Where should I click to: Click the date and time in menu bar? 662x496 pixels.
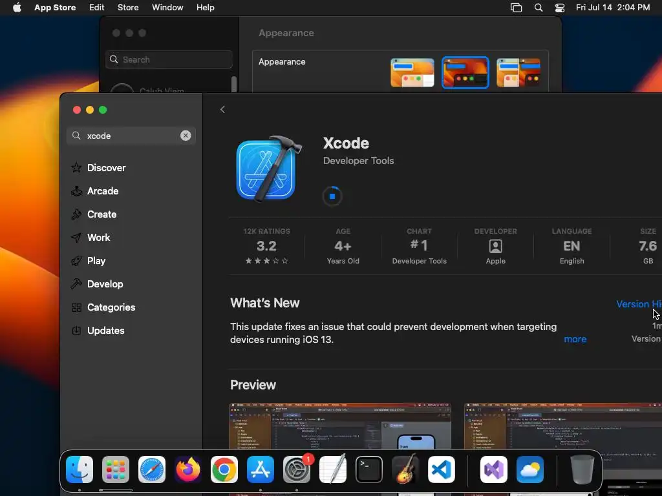click(613, 8)
